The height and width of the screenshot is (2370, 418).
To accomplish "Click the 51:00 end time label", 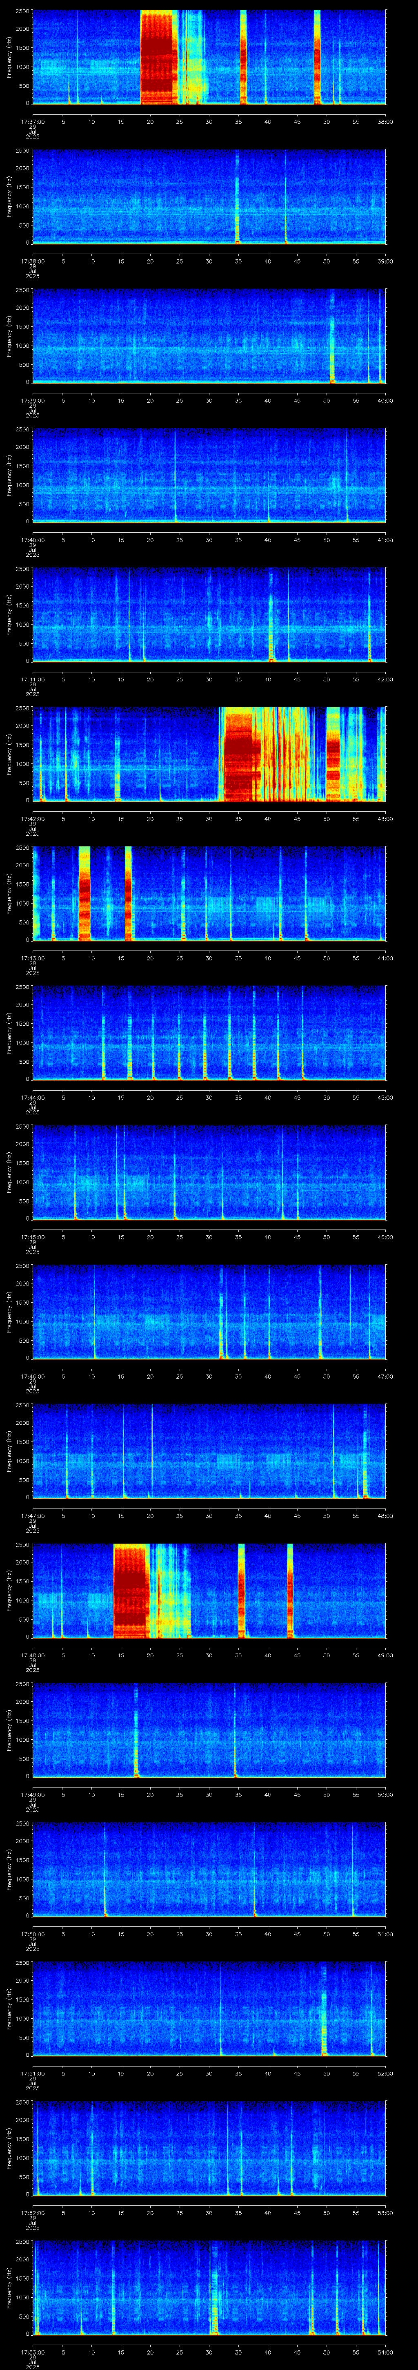I will (386, 1934).
